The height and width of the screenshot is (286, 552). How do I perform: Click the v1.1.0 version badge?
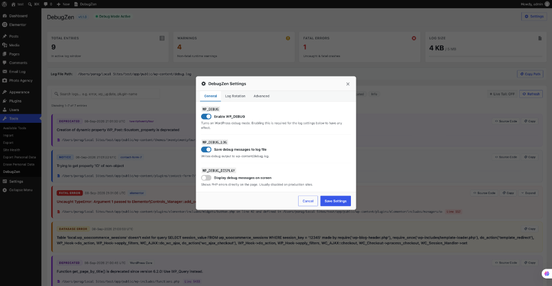[x=82, y=17]
